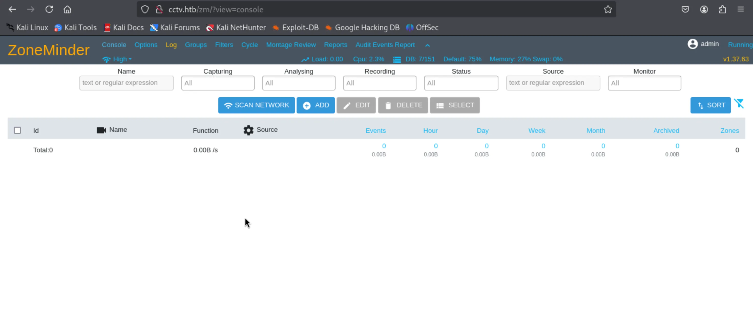The height and width of the screenshot is (324, 753).
Task: Open the Capturing filter dropdown
Action: click(217, 83)
